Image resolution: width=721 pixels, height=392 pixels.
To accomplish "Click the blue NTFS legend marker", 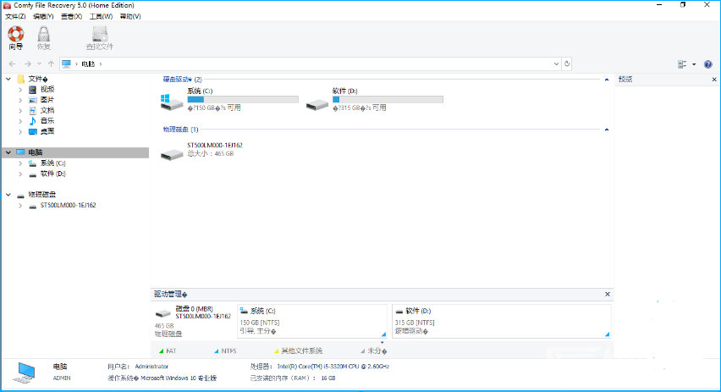I will pos(217,351).
